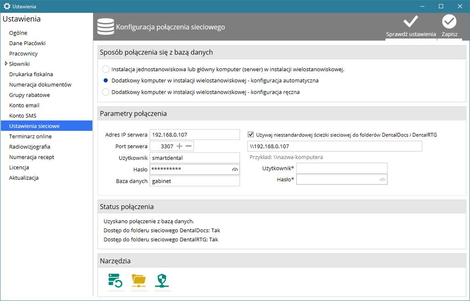Screen dimensions: 470x301
Task: Click the empty network Hasło* field
Action: pos(342,179)
